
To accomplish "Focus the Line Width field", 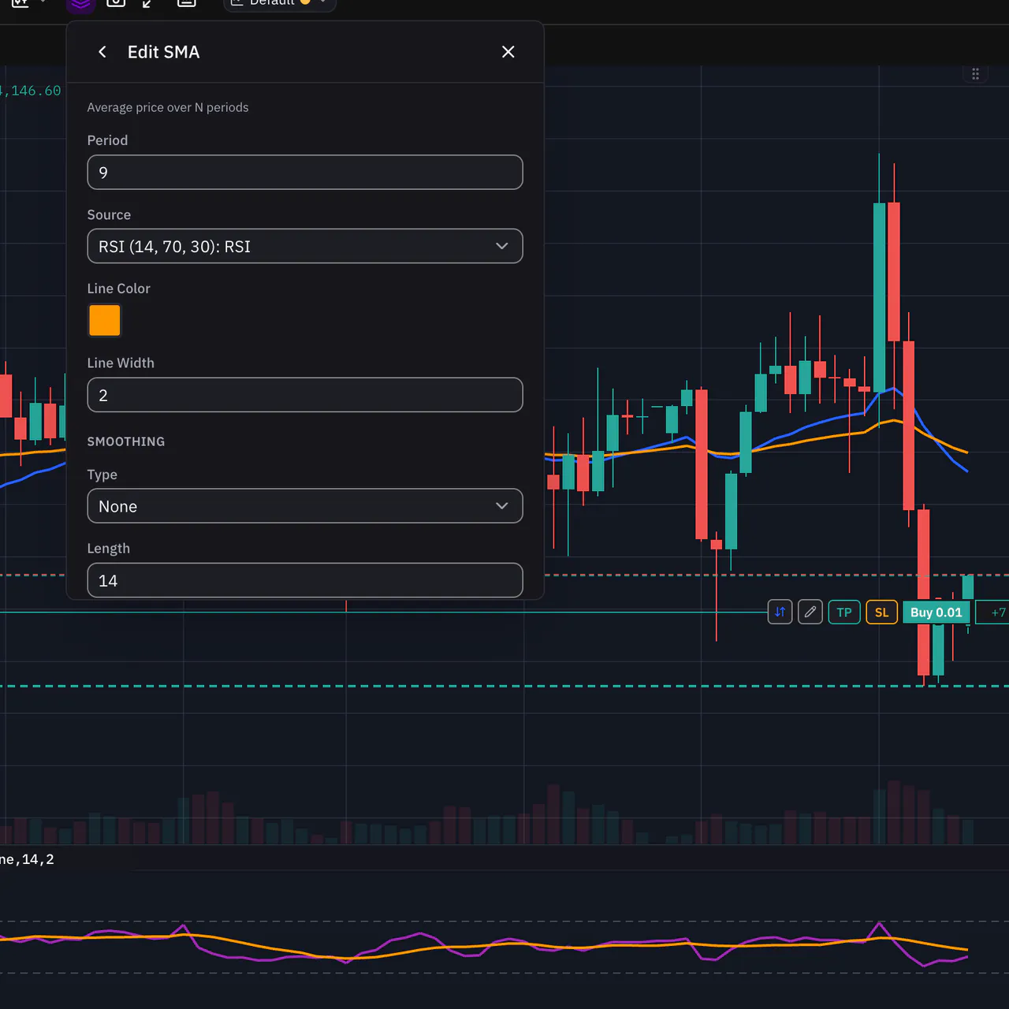I will click(x=305, y=395).
